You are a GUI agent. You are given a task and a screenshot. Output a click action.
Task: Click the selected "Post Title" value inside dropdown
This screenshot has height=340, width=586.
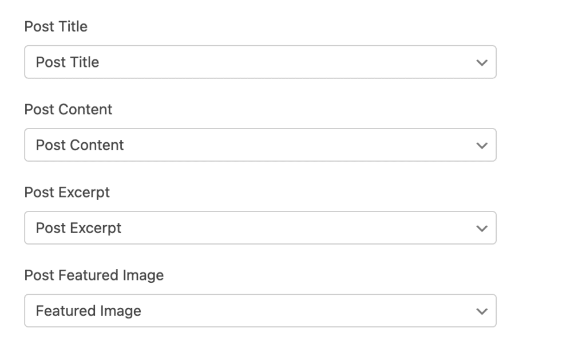pyautogui.click(x=68, y=62)
